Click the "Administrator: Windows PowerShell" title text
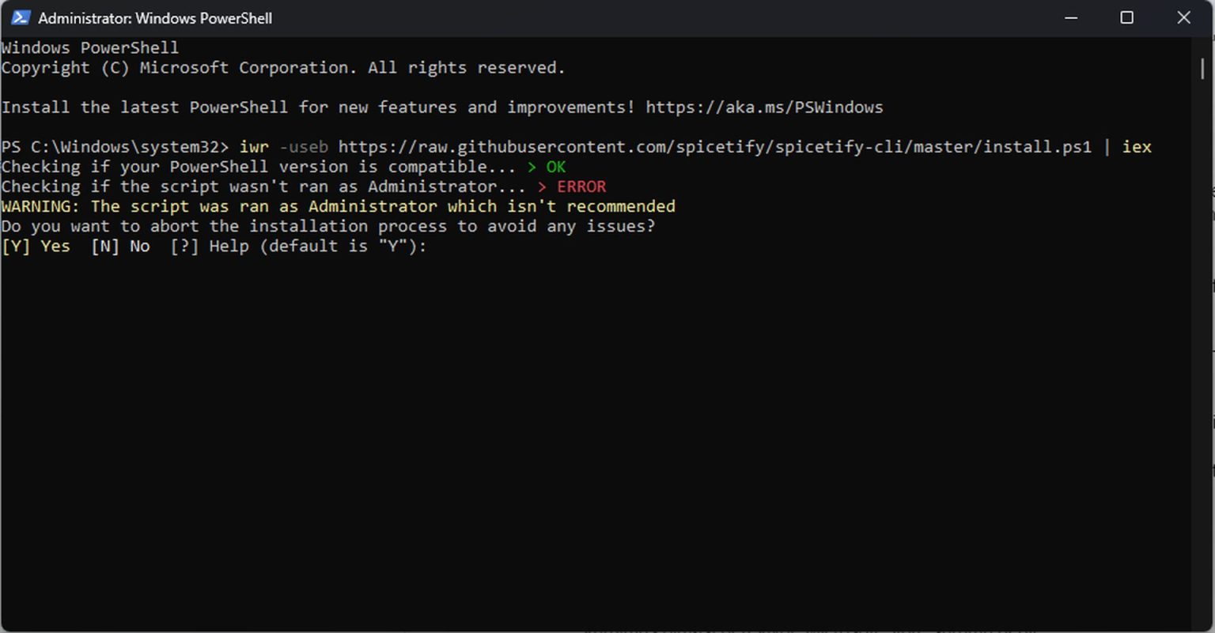1215x633 pixels. (x=155, y=18)
